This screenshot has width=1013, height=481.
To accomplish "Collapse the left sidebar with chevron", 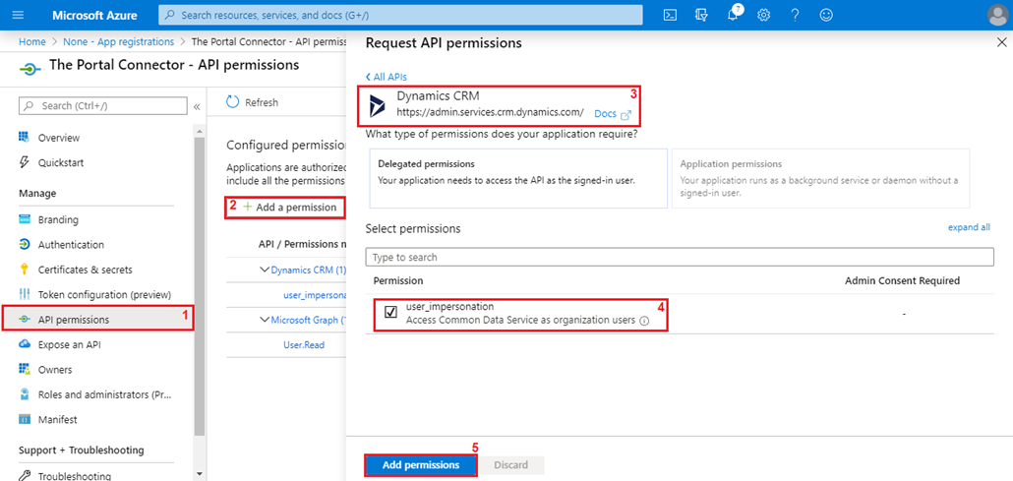I will point(197,106).
